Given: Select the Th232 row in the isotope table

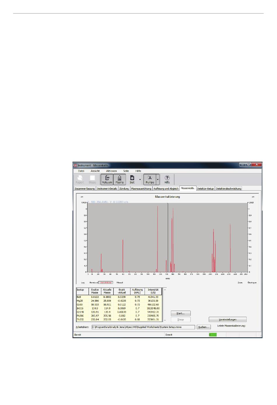Looking at the screenshot, I should [x=119, y=320].
